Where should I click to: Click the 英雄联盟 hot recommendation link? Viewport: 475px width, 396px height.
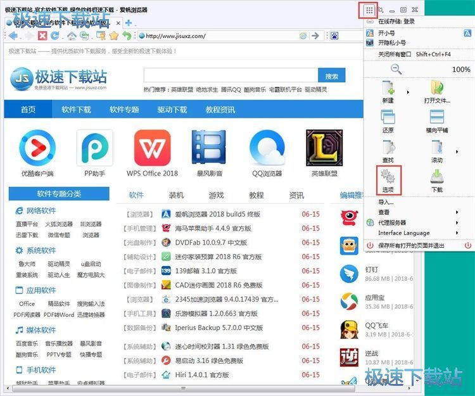[x=182, y=90]
